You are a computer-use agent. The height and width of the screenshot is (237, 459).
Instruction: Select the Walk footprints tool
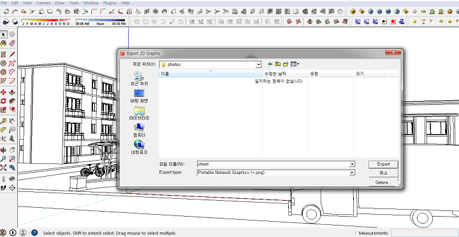tap(4, 187)
